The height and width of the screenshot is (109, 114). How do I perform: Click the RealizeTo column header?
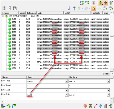(96, 13)
